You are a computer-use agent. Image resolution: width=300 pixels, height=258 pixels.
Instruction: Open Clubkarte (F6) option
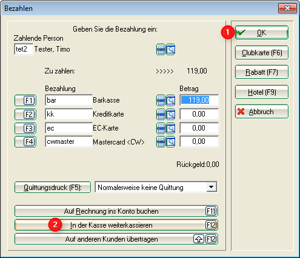point(262,53)
